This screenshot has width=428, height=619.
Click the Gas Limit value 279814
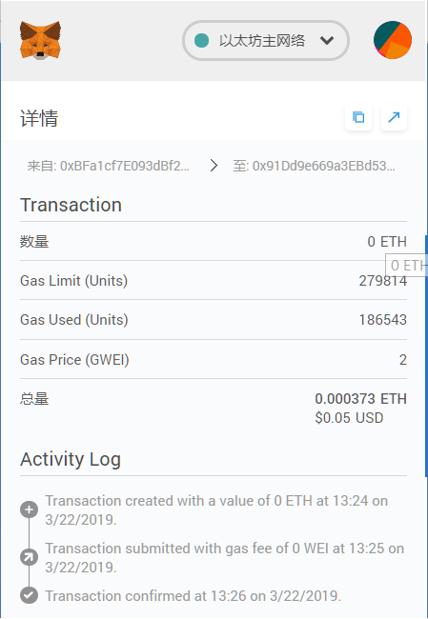click(382, 281)
